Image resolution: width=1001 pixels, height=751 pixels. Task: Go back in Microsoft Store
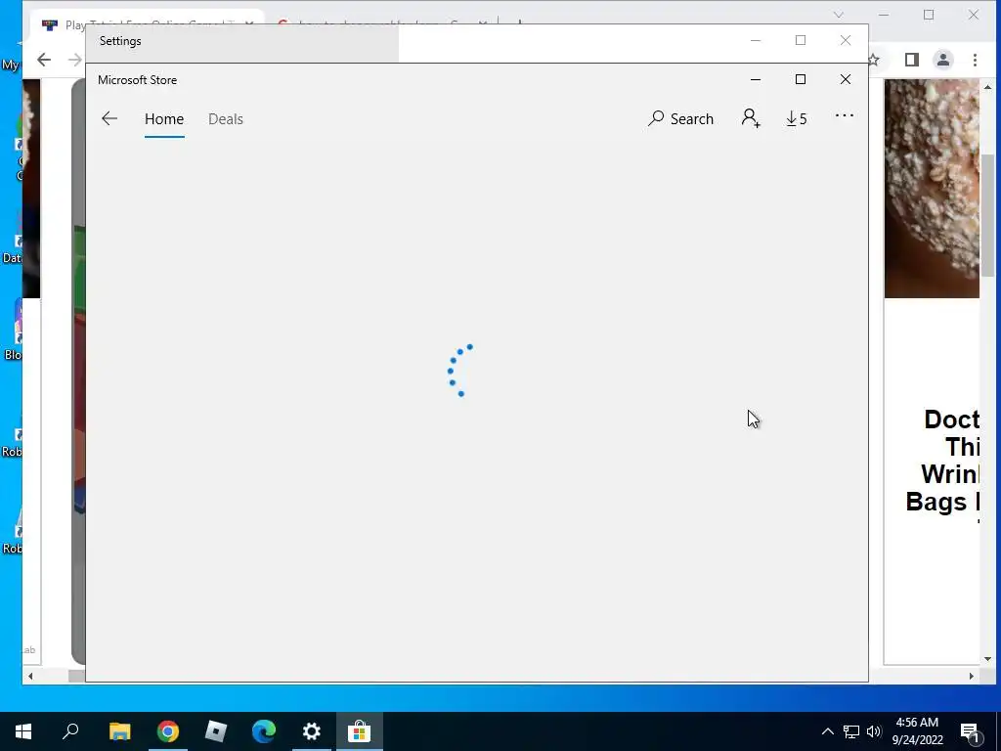coord(109,118)
